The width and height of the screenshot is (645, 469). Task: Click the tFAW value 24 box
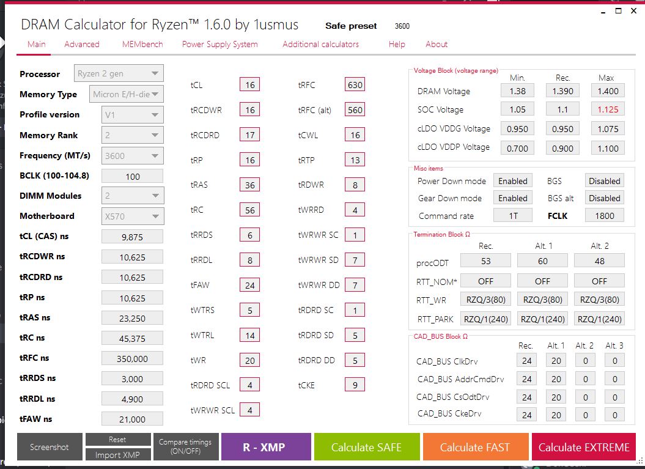(249, 285)
